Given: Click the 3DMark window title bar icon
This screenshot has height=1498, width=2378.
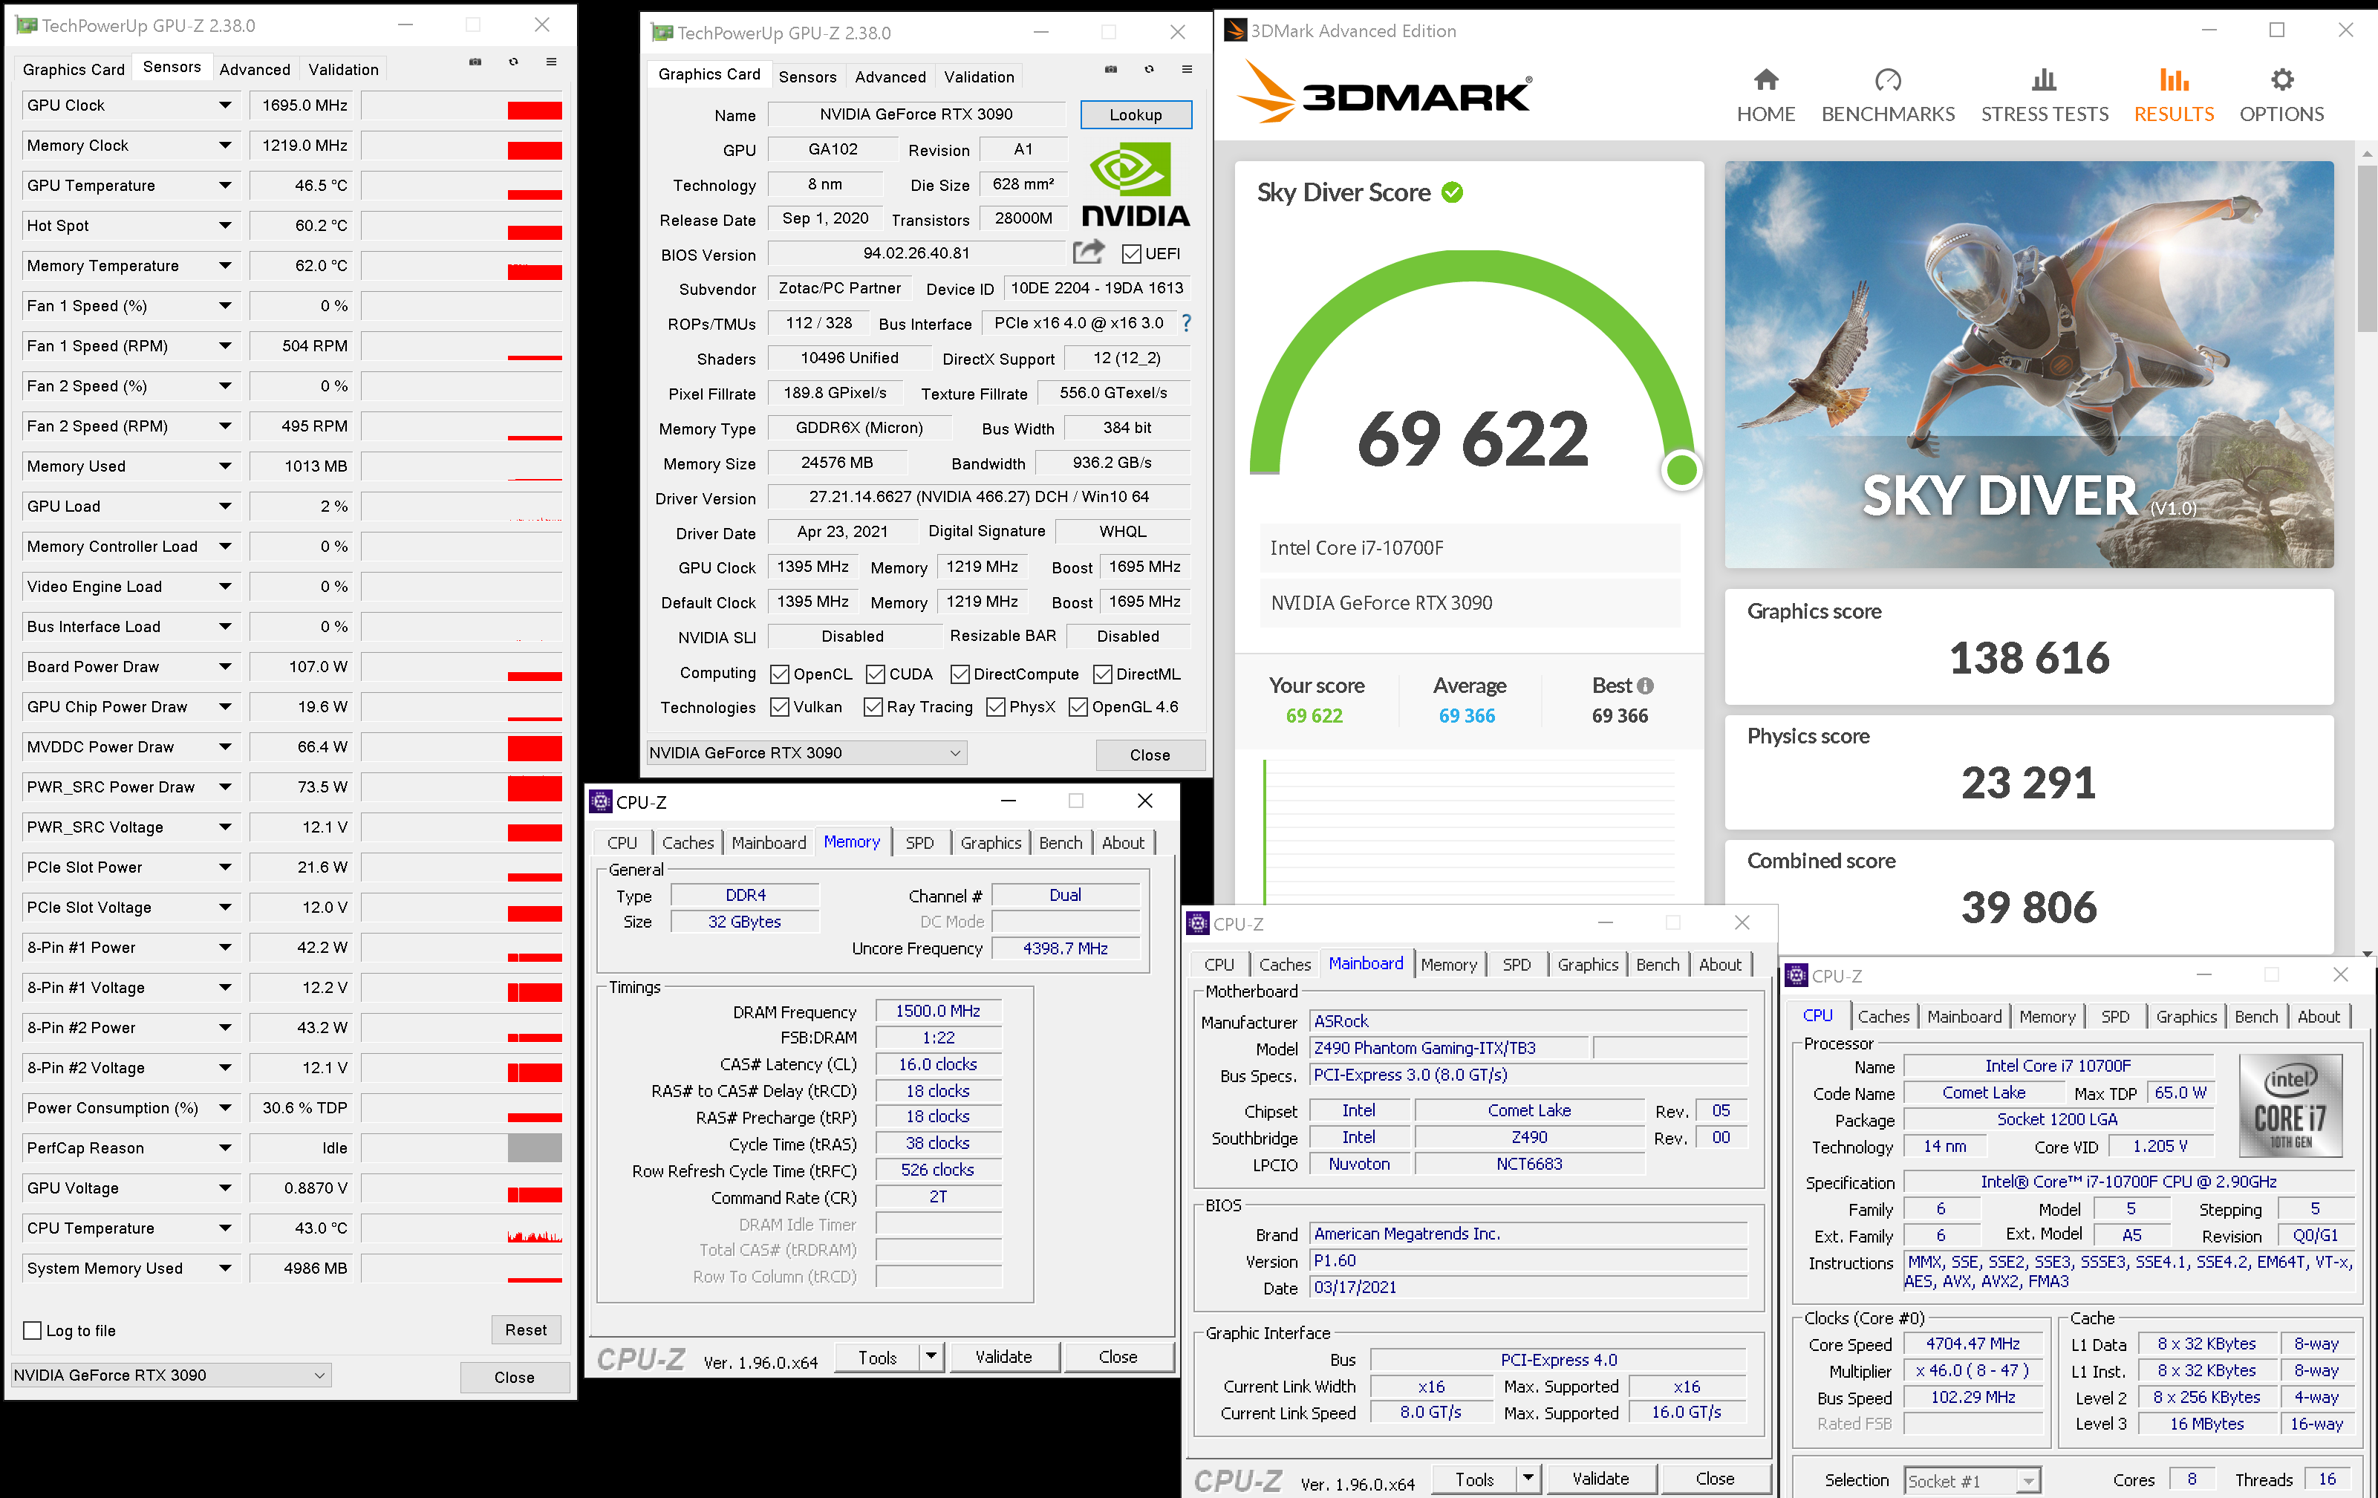Looking at the screenshot, I should tap(1235, 30).
